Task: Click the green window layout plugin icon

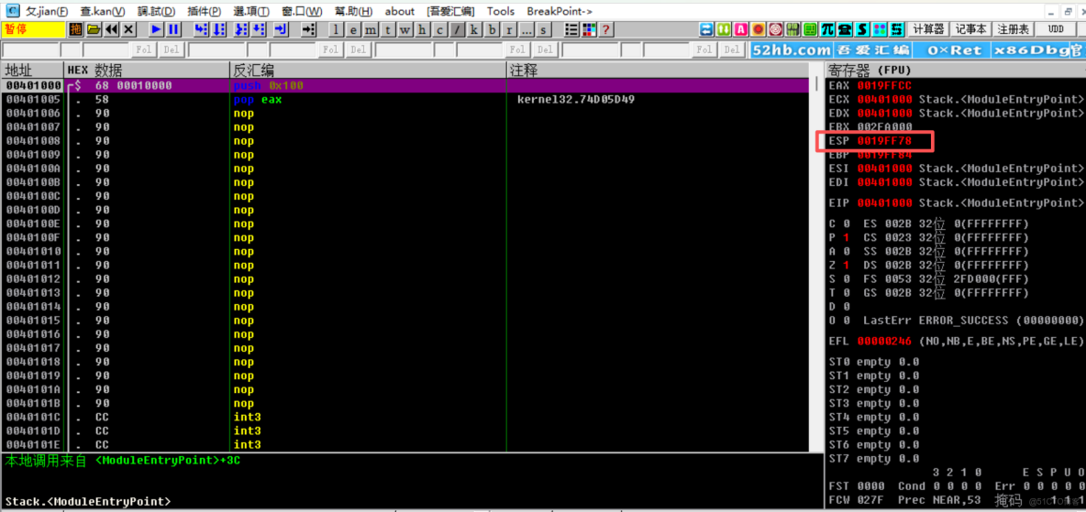Action: point(810,29)
